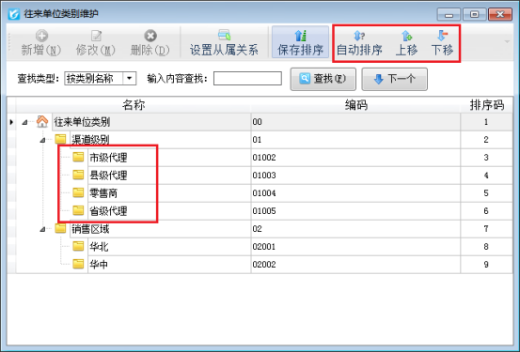The width and height of the screenshot is (520, 352).
Task: Click the 查找(F) search button
Action: (323, 79)
